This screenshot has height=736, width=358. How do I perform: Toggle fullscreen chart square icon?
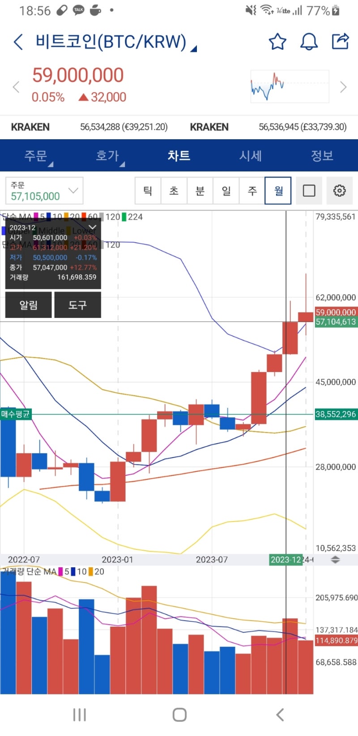click(309, 191)
